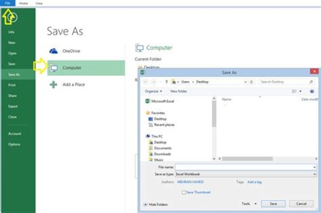Open Options in the backstage menu
Viewport: 321px width, 213px height.
pos(14,144)
